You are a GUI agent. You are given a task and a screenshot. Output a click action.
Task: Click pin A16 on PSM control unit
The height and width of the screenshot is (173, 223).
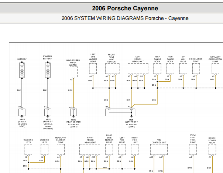pos(151,157)
